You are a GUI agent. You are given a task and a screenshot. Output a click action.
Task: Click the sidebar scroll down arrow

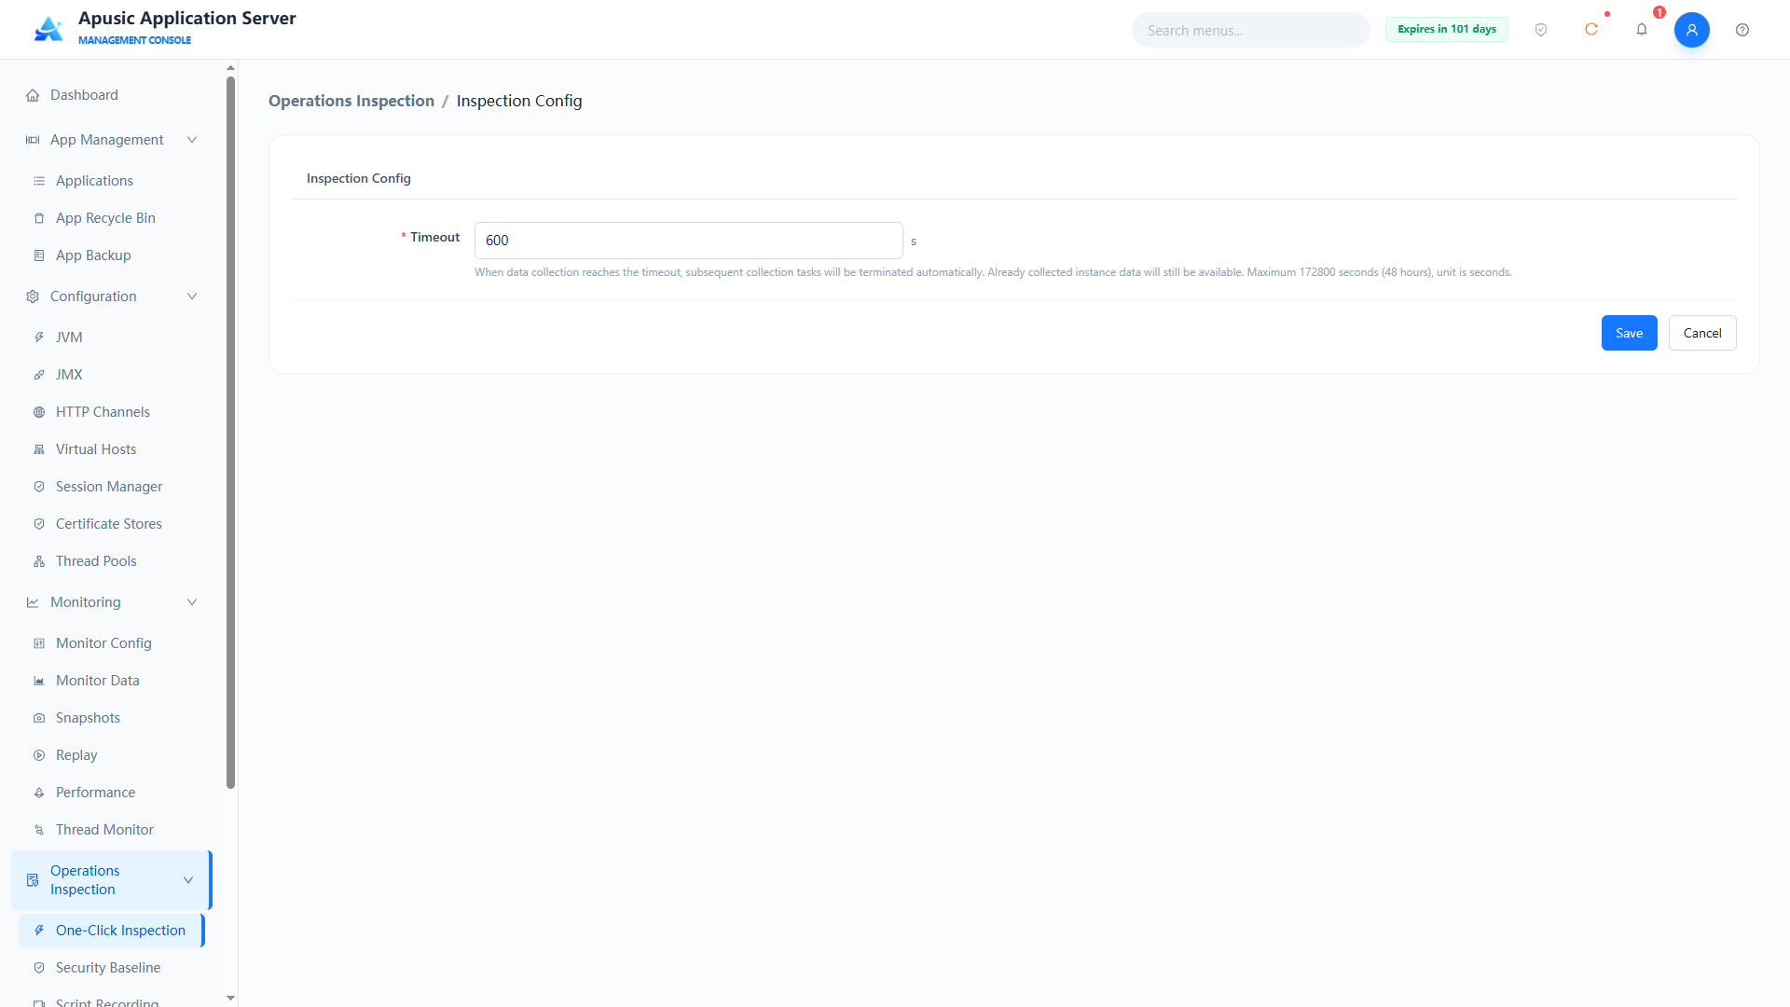pos(230,998)
